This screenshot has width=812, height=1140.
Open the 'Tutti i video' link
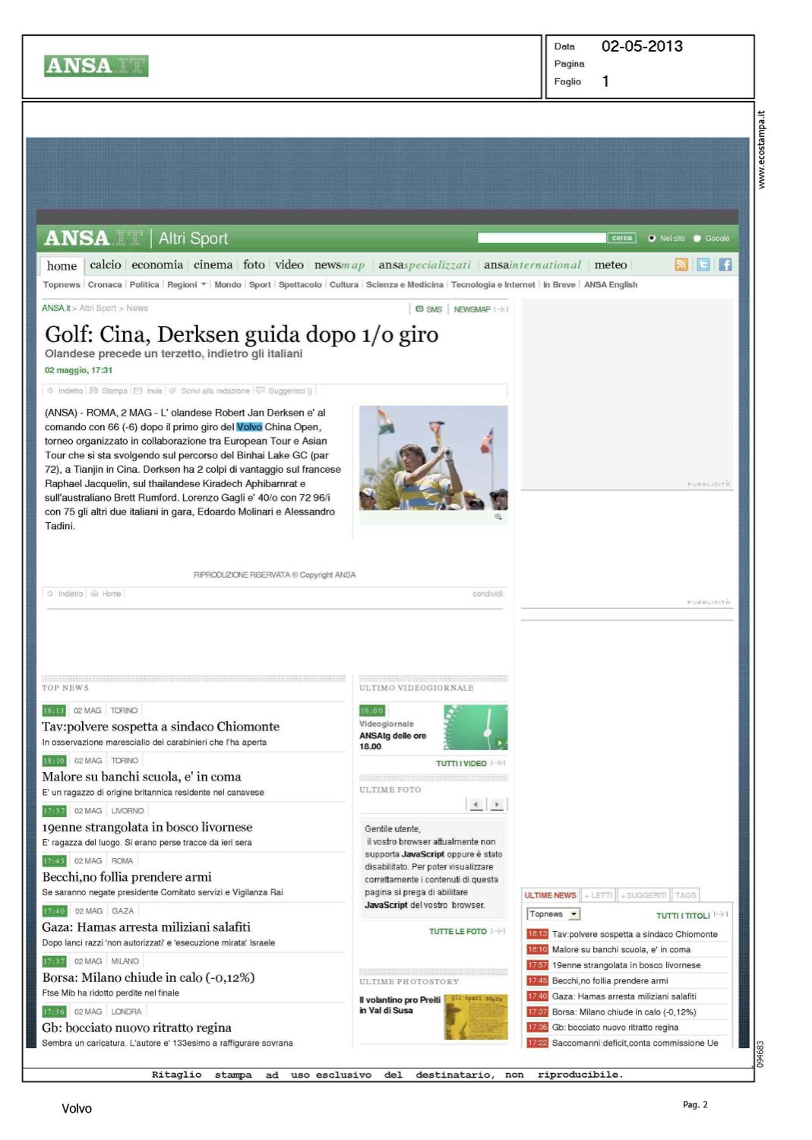461,763
